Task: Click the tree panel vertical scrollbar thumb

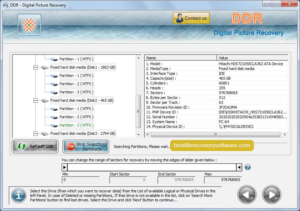Action: 138,111
